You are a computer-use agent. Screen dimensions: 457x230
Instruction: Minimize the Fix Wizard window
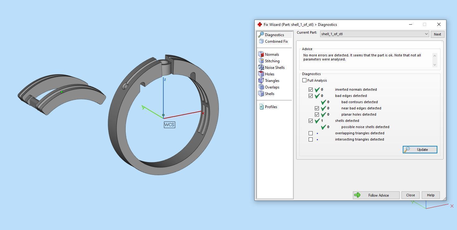(411, 24)
